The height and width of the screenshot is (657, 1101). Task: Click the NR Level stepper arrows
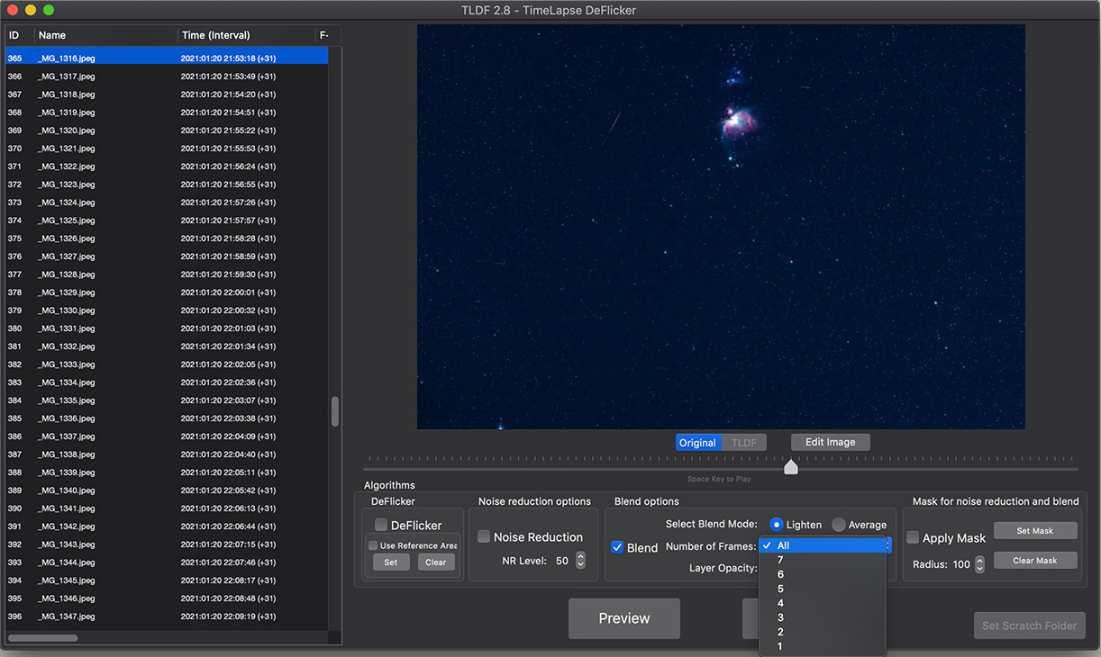(580, 561)
